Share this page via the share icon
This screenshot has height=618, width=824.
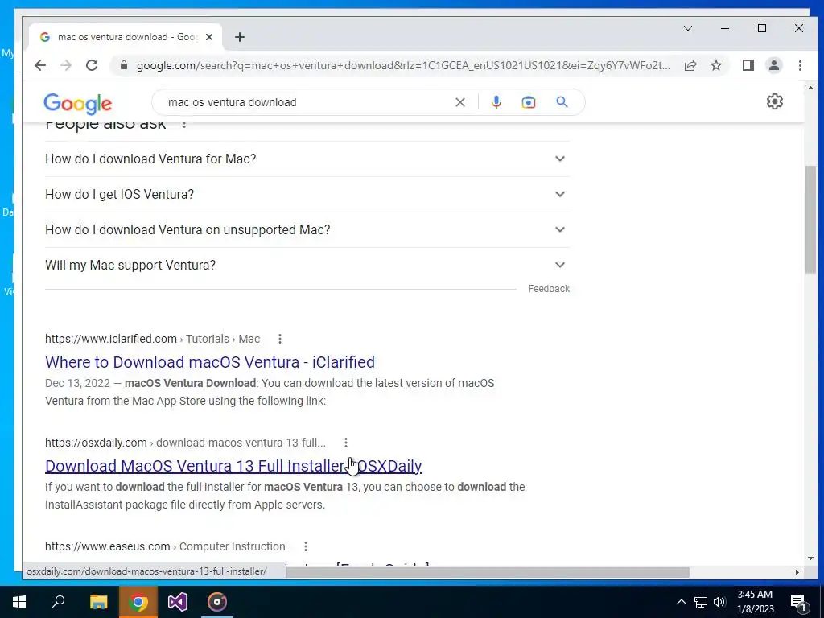[x=690, y=65]
